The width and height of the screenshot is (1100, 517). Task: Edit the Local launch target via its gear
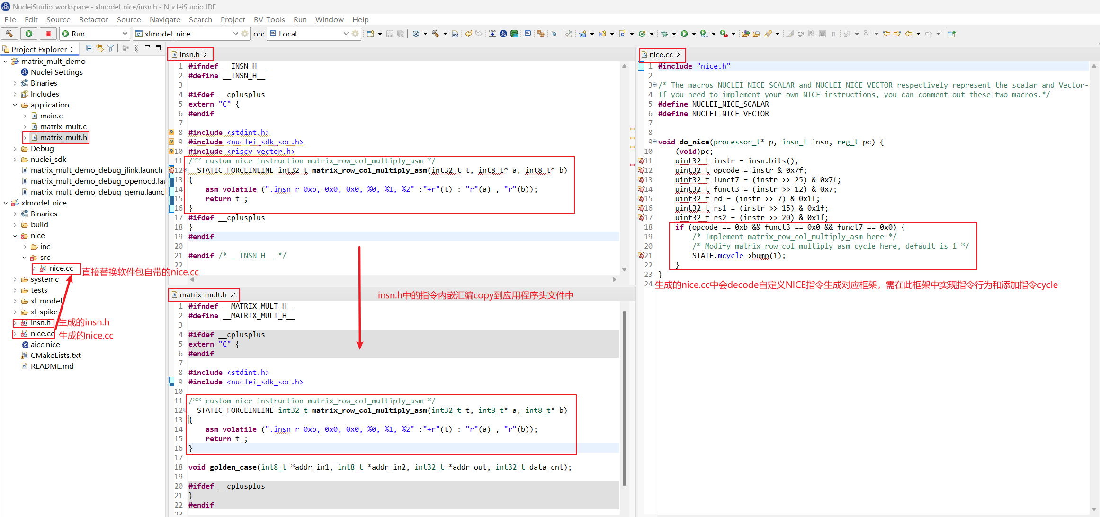[x=355, y=34]
